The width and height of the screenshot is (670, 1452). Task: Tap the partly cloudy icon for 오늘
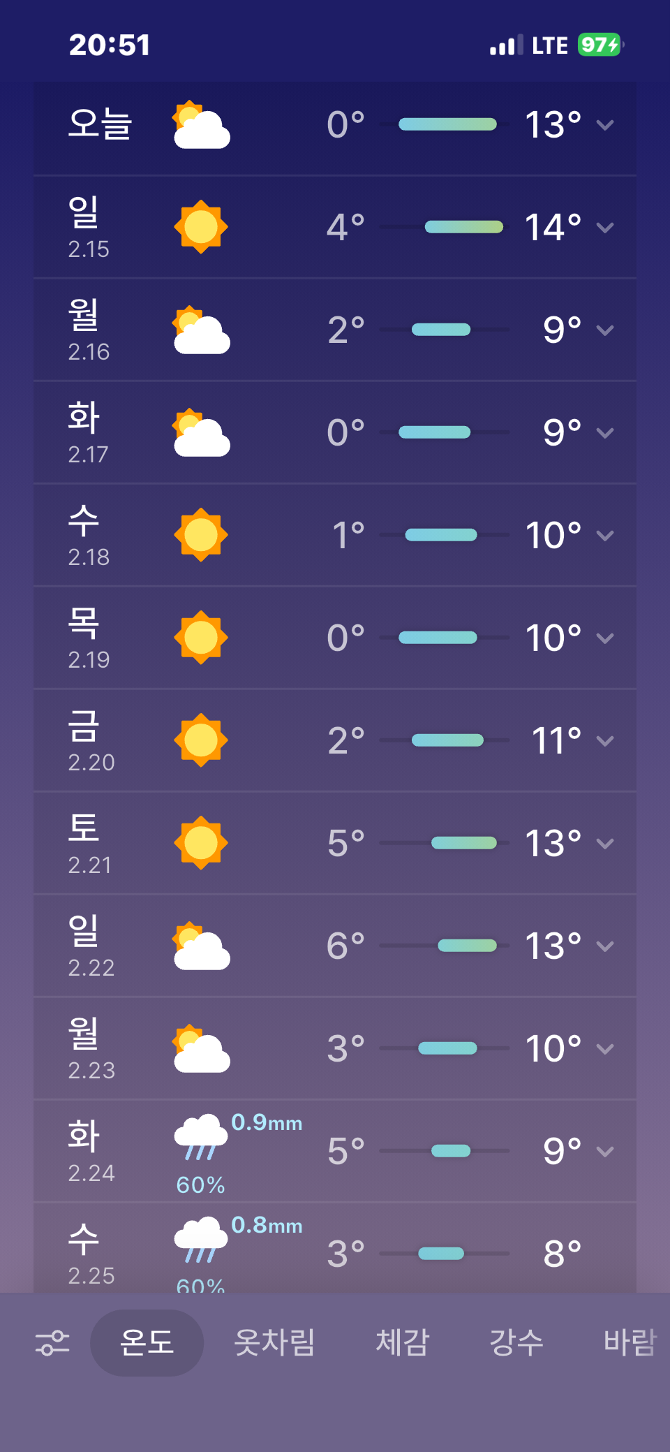point(201,126)
